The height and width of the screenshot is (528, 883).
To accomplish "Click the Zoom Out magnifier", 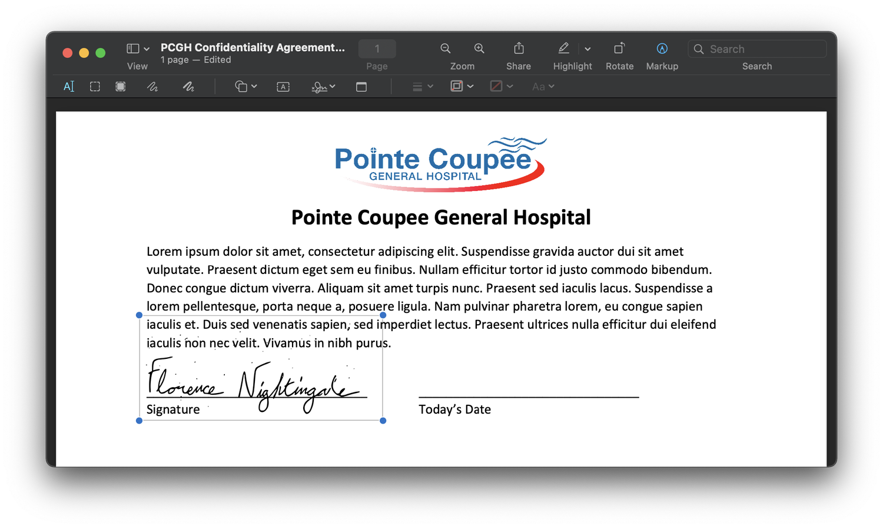I will (x=446, y=48).
